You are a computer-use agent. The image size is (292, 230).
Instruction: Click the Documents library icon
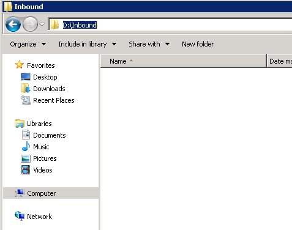click(x=26, y=135)
